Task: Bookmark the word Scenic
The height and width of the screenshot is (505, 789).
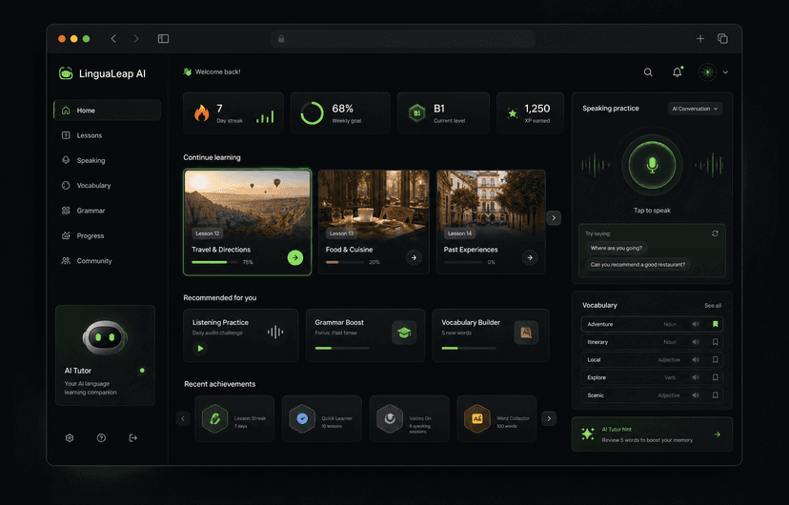Action: (715, 395)
